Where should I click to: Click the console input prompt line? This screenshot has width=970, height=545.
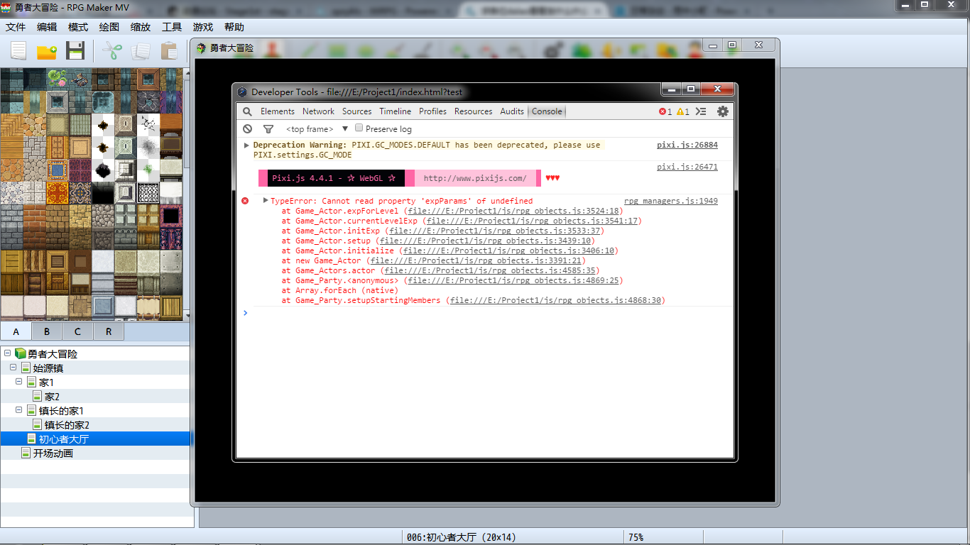pyautogui.click(x=485, y=313)
